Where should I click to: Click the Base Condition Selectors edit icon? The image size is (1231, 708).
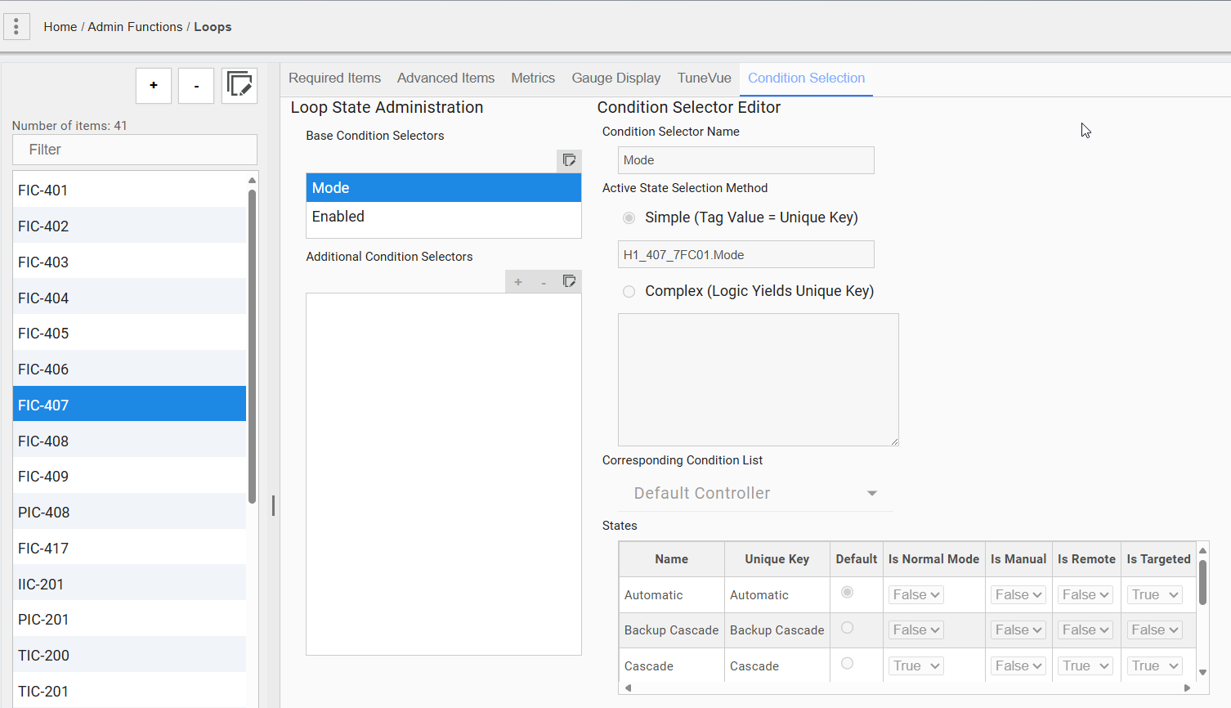pos(569,160)
